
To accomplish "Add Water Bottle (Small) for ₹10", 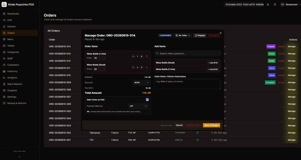I will 213,63.
